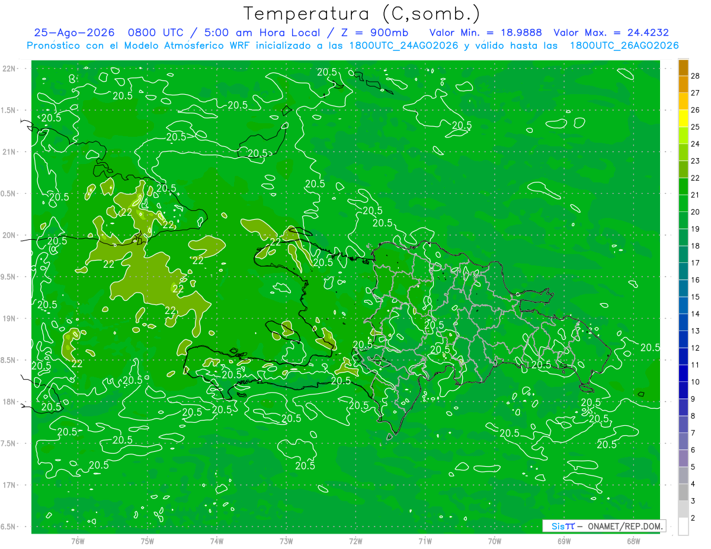This screenshot has width=711, height=549.
Task: Pick the white segment at the color bar bottom
Action: point(683,526)
